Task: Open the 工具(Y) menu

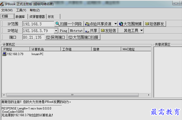Action: (21, 10)
